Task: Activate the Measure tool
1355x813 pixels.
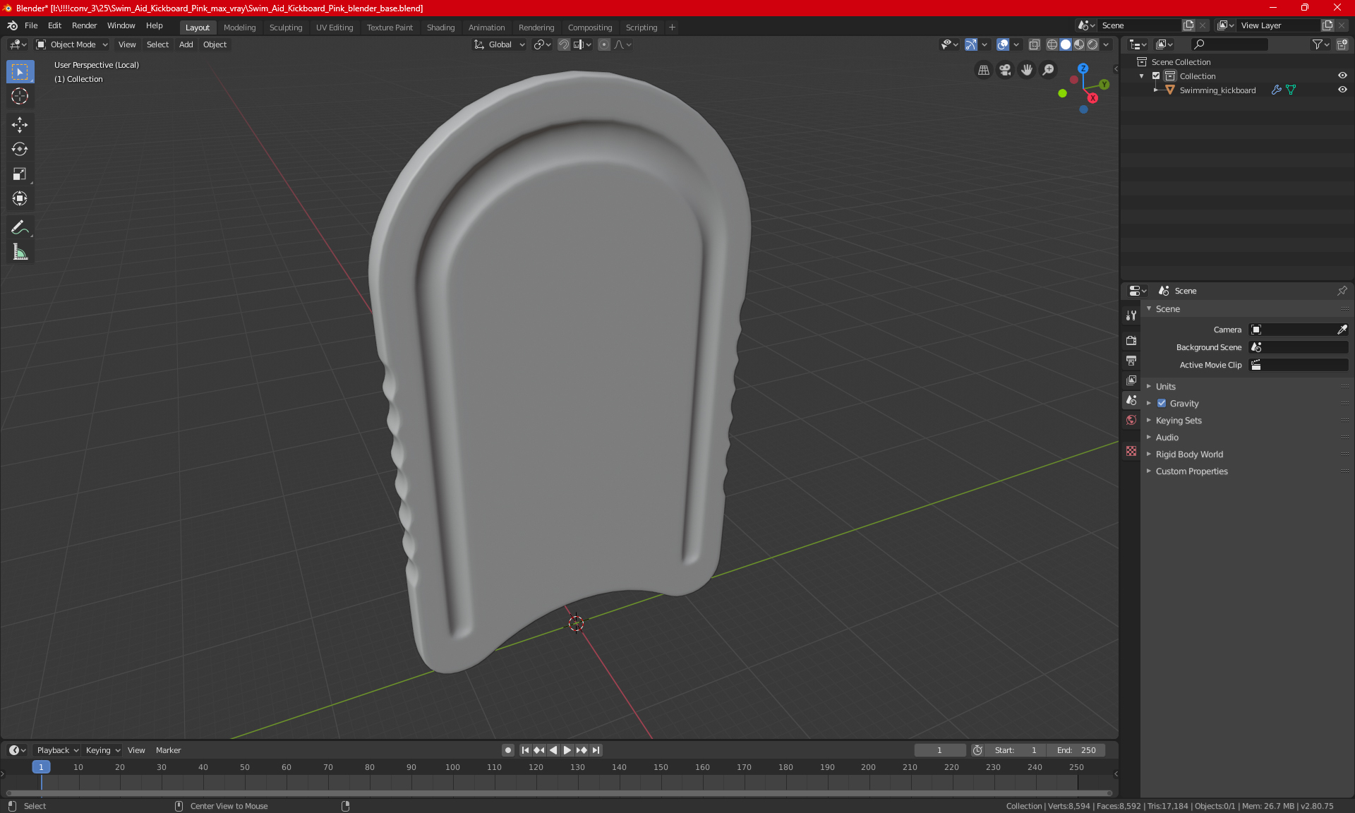Action: pyautogui.click(x=20, y=252)
